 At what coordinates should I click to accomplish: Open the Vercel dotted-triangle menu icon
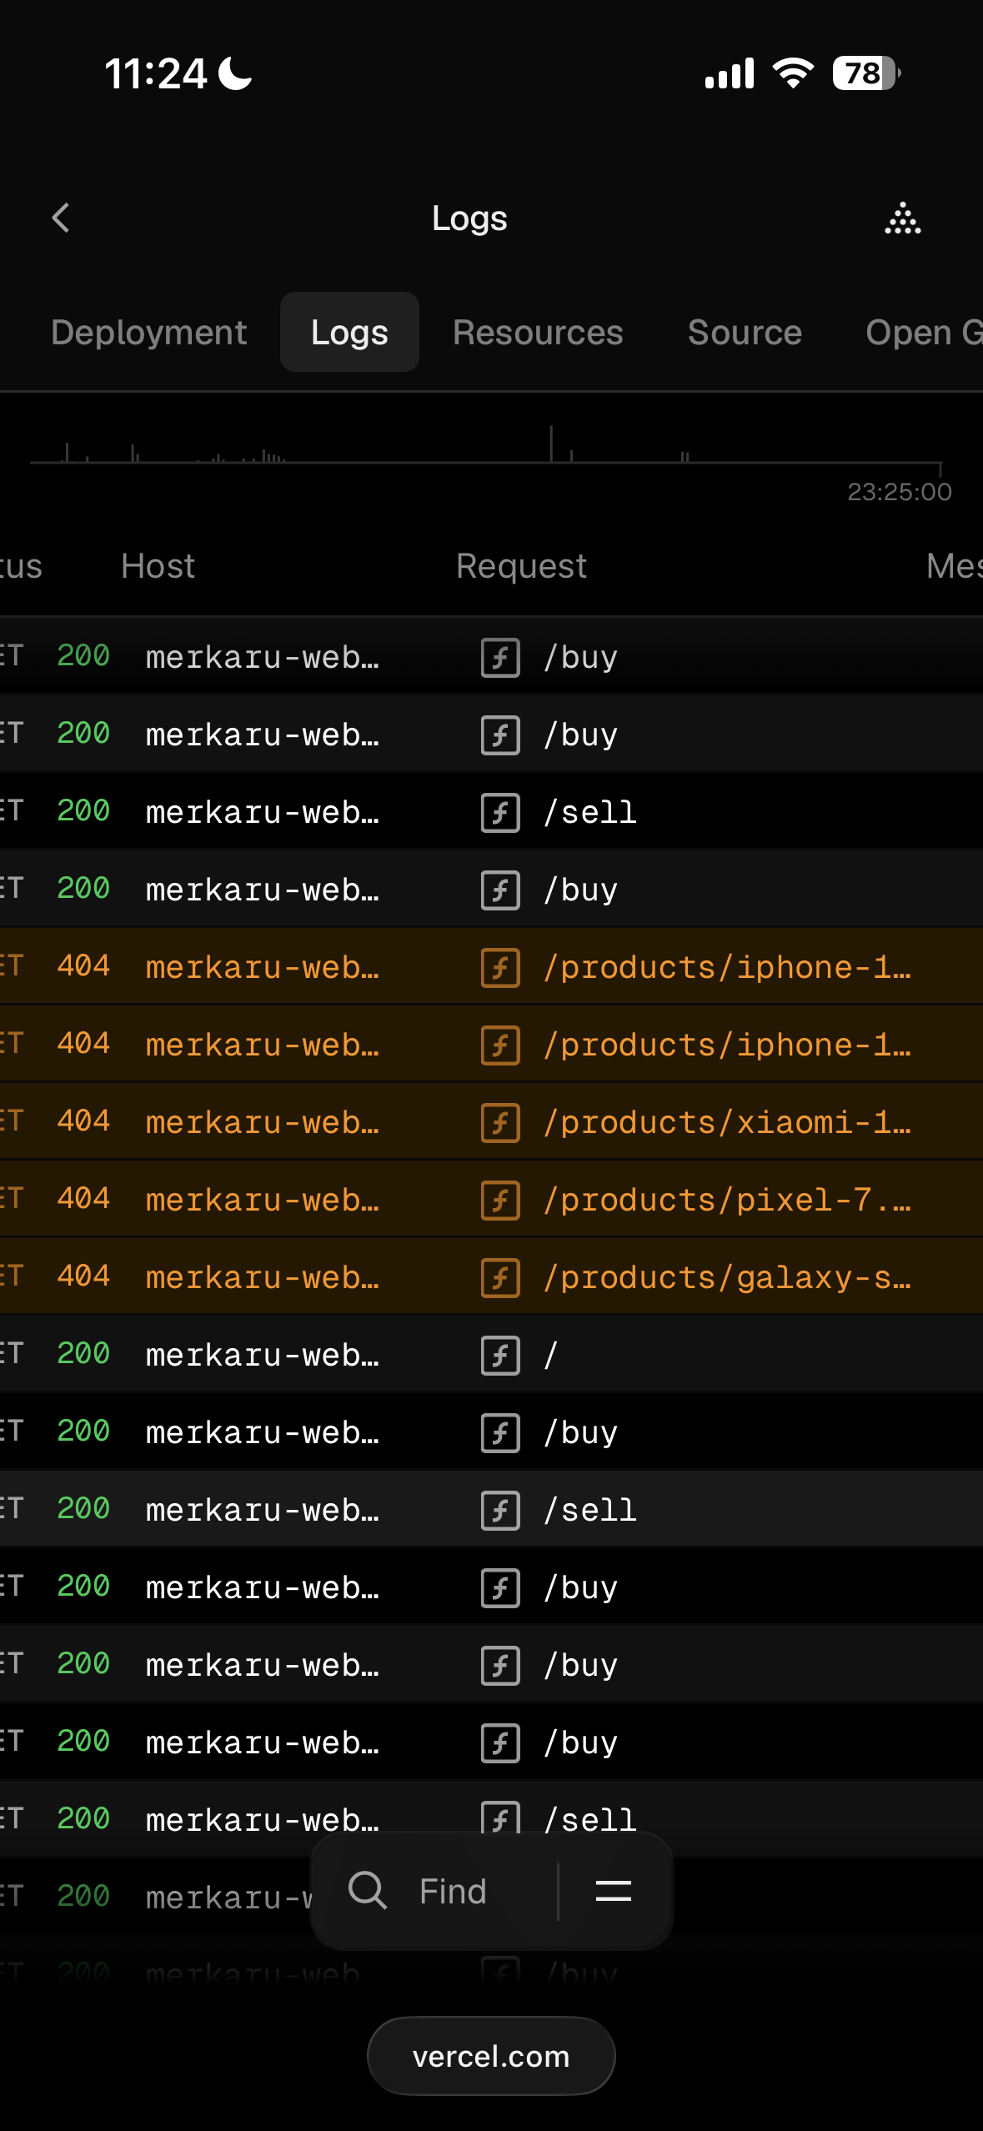click(903, 218)
